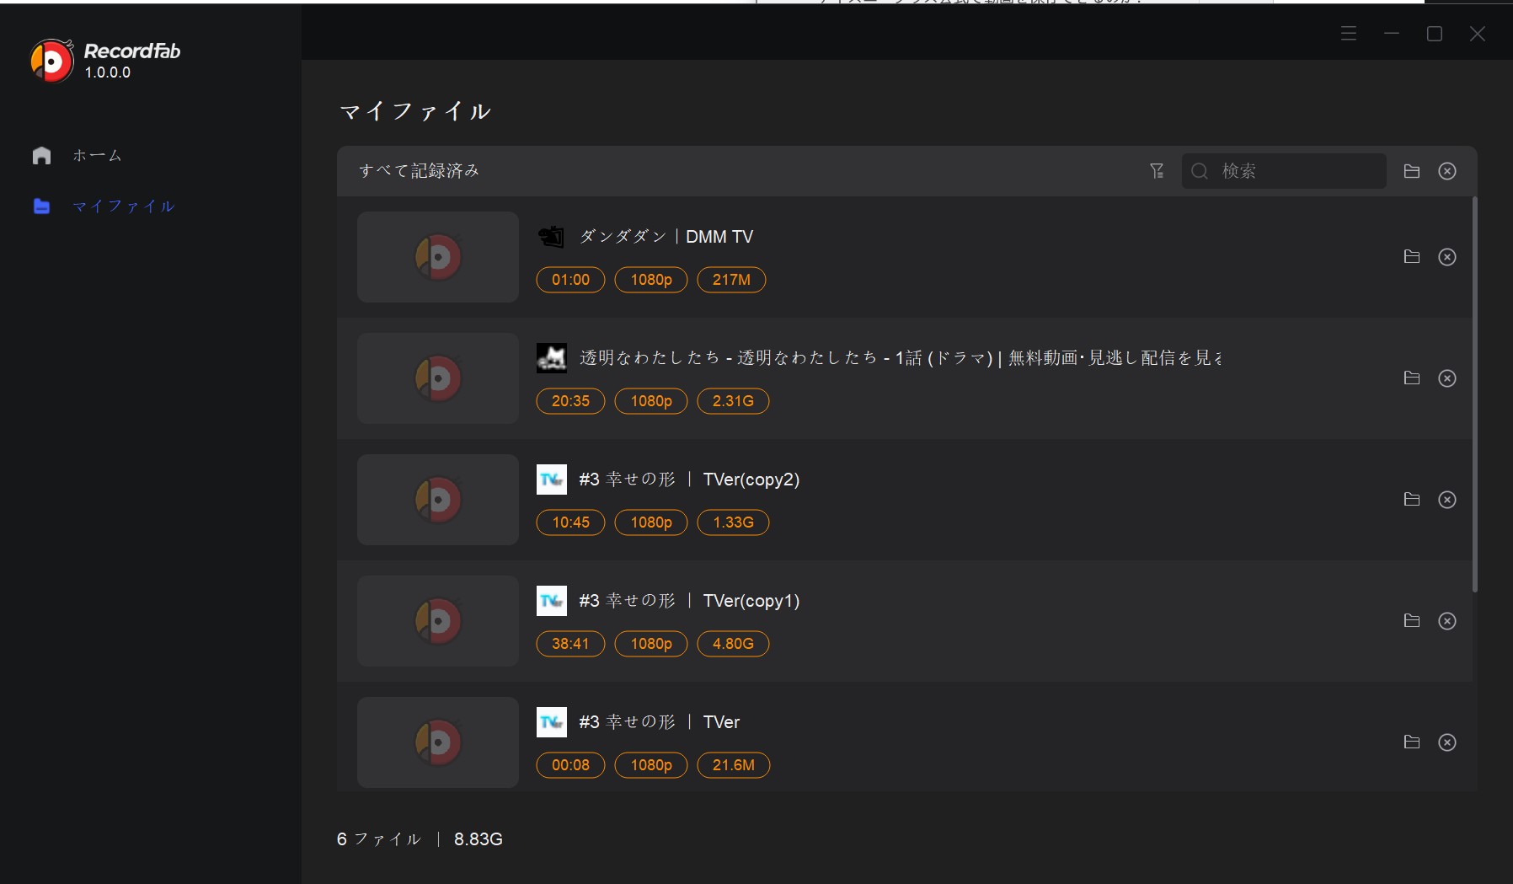Delete the TVer(copy2) recording
The image size is (1513, 884).
(1447, 500)
